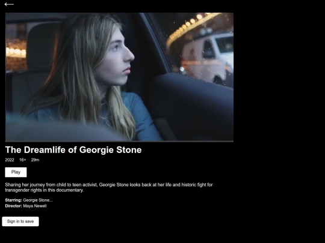This screenshot has height=243, width=325.
Task: Click the Director label
Action: pos(13,206)
